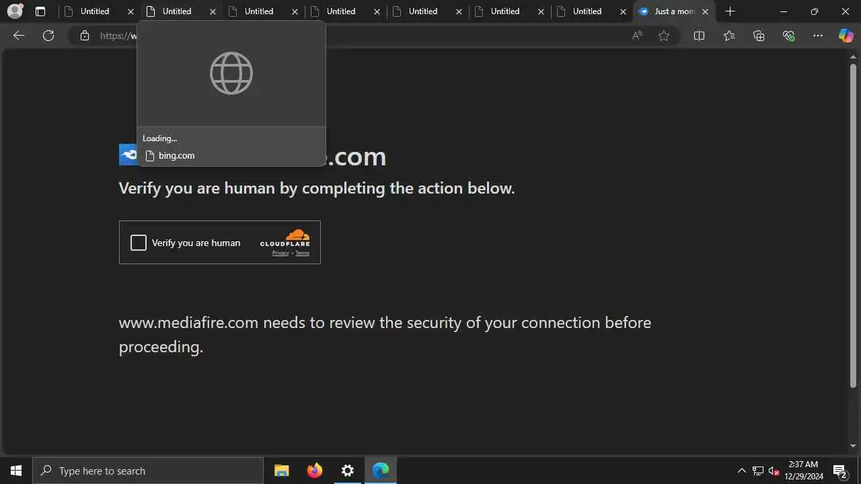Image resolution: width=861 pixels, height=484 pixels.
Task: Click the www.mediafire.com security review message
Action: click(385, 335)
